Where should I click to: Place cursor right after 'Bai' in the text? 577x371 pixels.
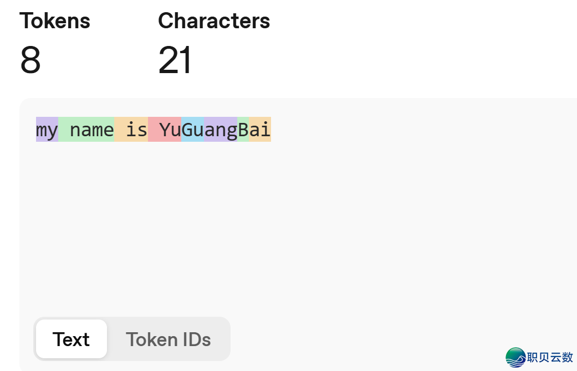click(x=272, y=130)
